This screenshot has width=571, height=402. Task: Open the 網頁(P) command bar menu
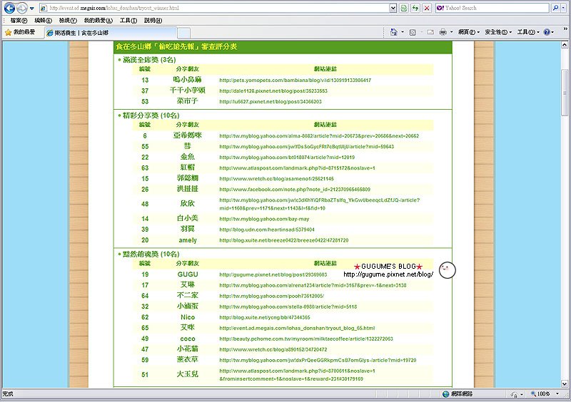(x=469, y=32)
